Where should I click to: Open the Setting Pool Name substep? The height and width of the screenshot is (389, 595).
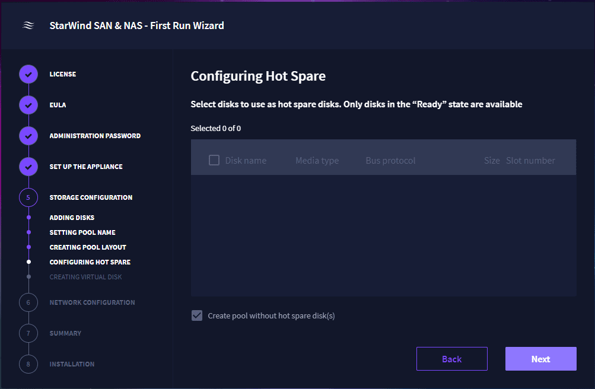click(x=82, y=232)
